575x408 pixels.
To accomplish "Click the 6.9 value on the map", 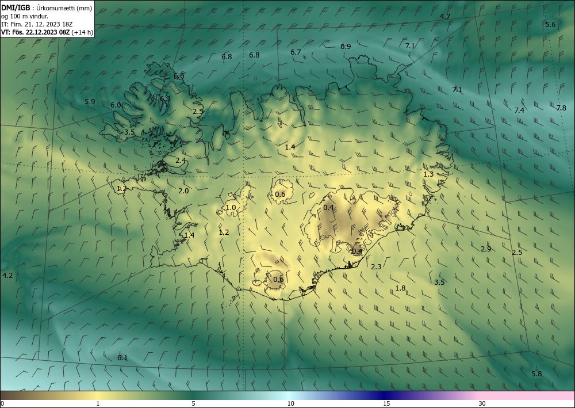I will (346, 46).
